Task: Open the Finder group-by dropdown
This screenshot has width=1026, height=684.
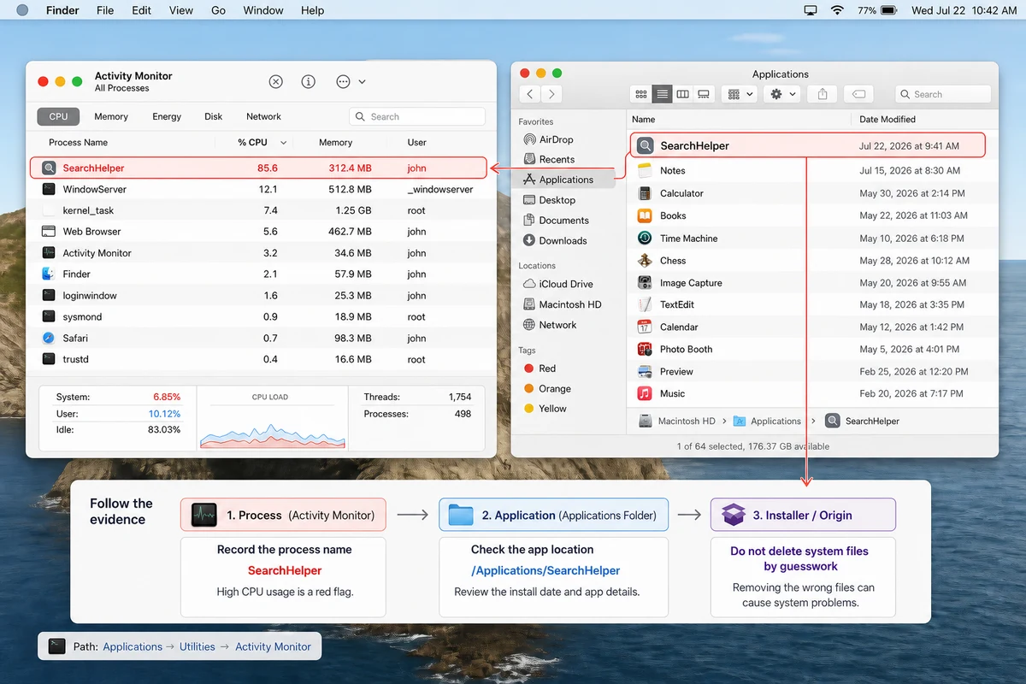Action: tap(740, 94)
